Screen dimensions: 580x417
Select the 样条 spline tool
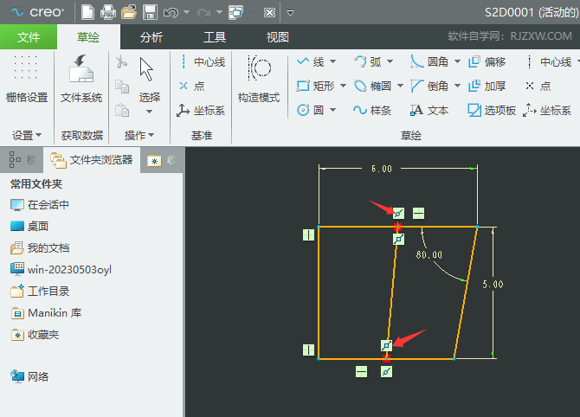(372, 110)
